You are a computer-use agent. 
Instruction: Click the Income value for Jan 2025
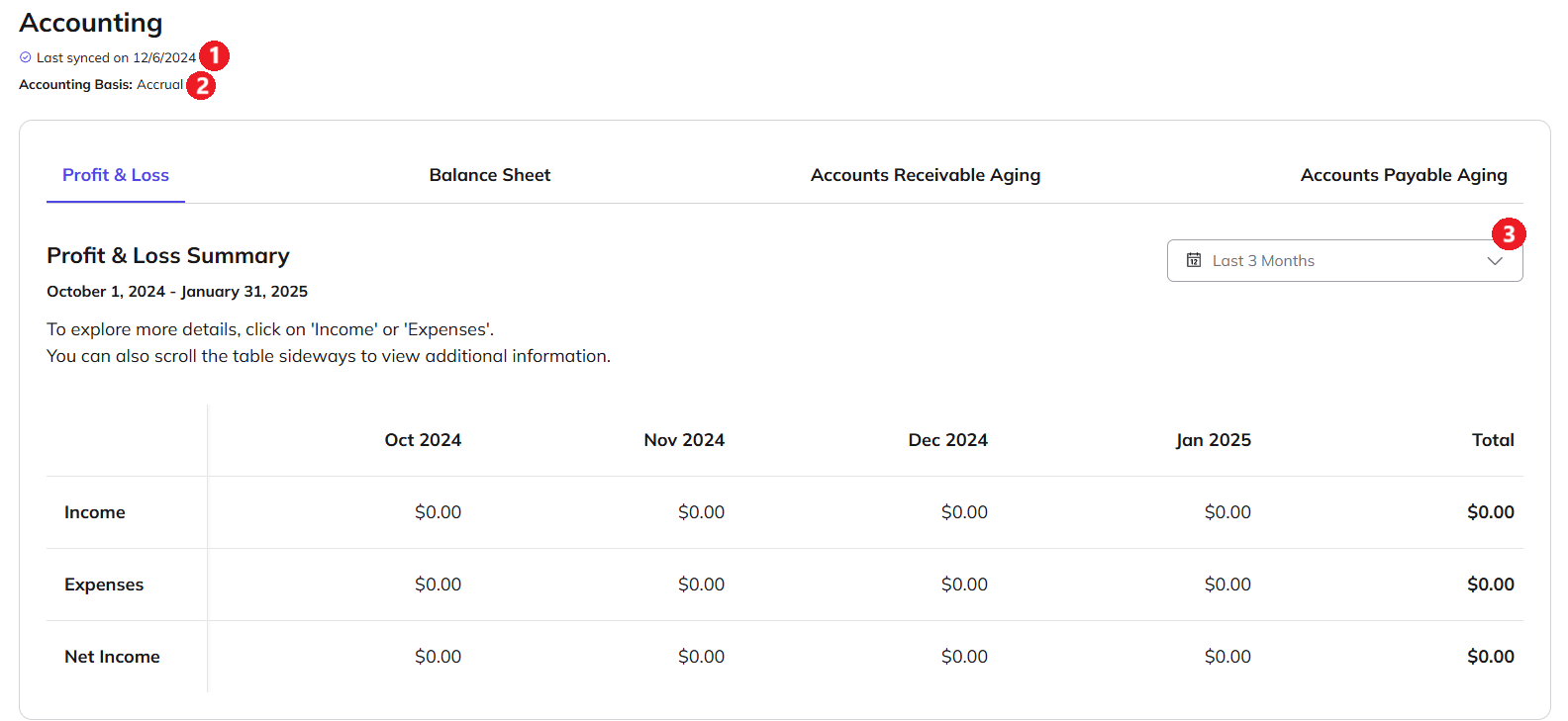1227,512
